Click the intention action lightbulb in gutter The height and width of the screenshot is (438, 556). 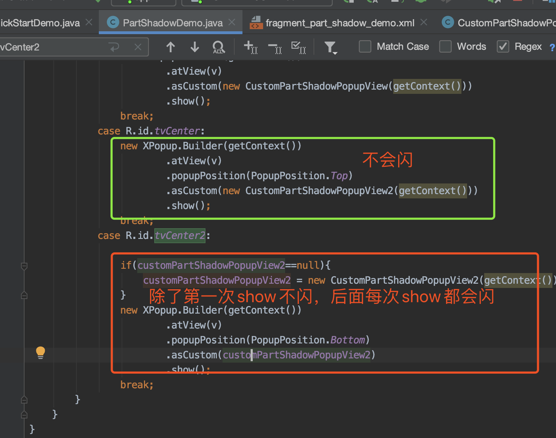tap(40, 352)
